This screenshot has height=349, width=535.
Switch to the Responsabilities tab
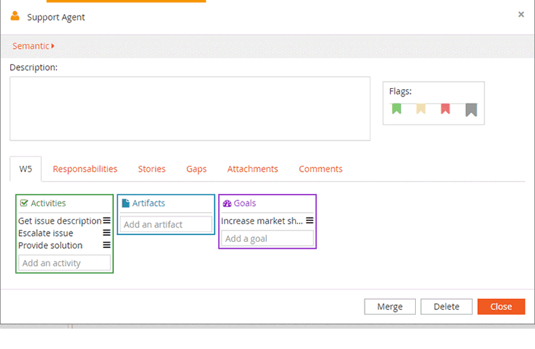click(85, 169)
